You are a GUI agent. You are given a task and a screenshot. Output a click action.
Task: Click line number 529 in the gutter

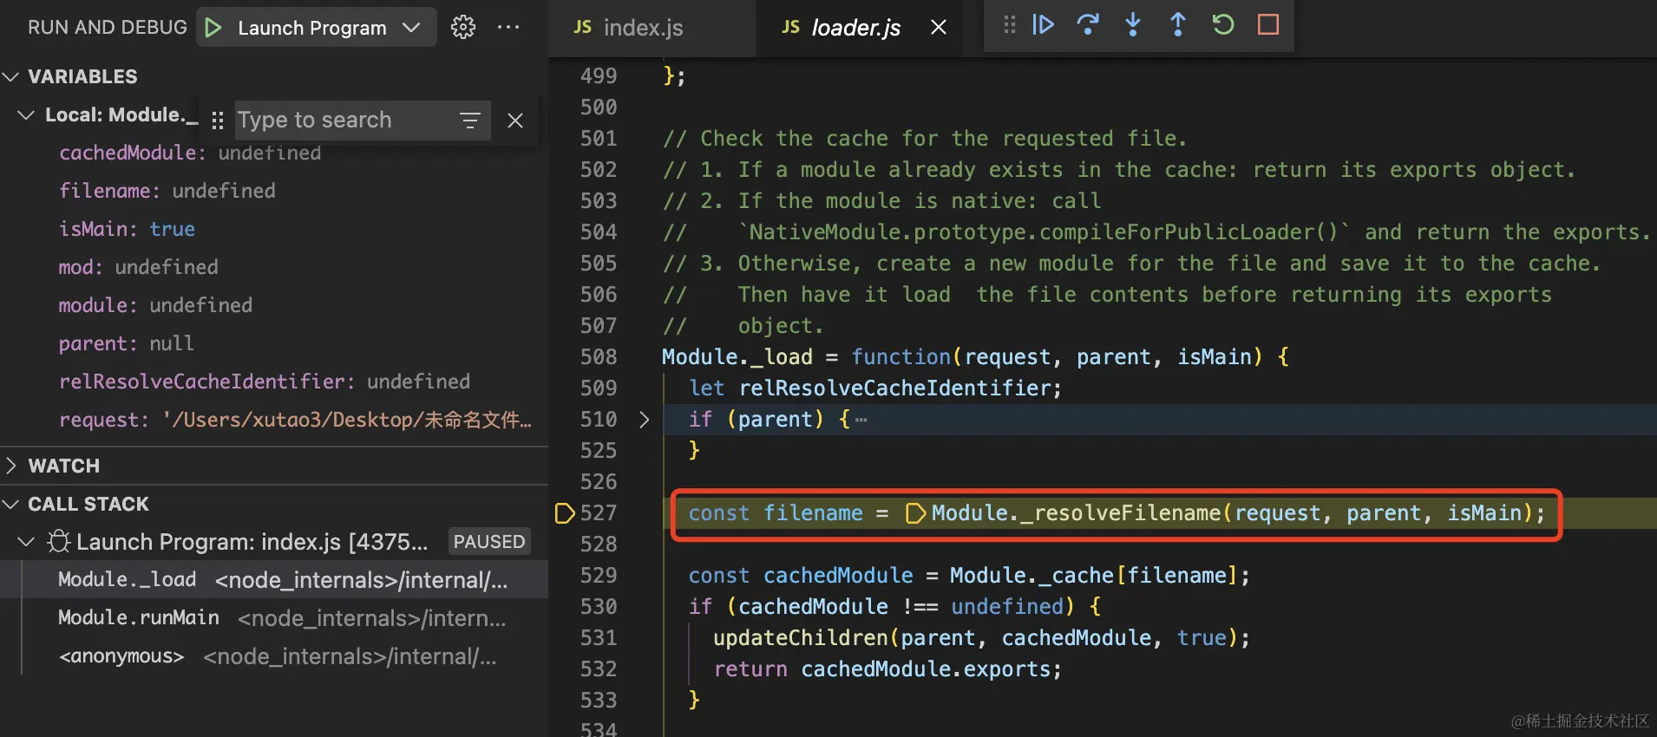(x=599, y=576)
